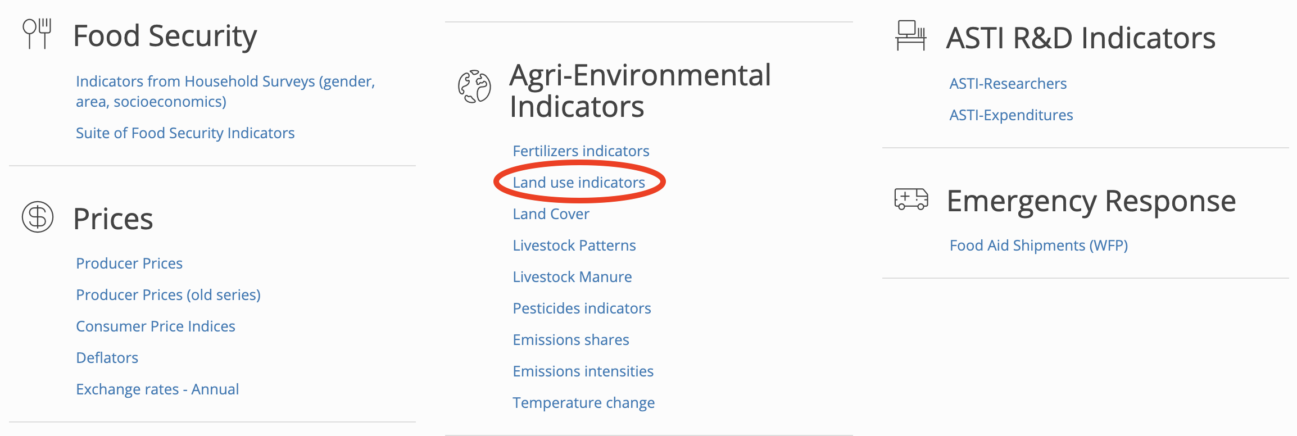Open the Producer Prices dataset
Viewport: 1297px width, 436px height.
(x=129, y=264)
